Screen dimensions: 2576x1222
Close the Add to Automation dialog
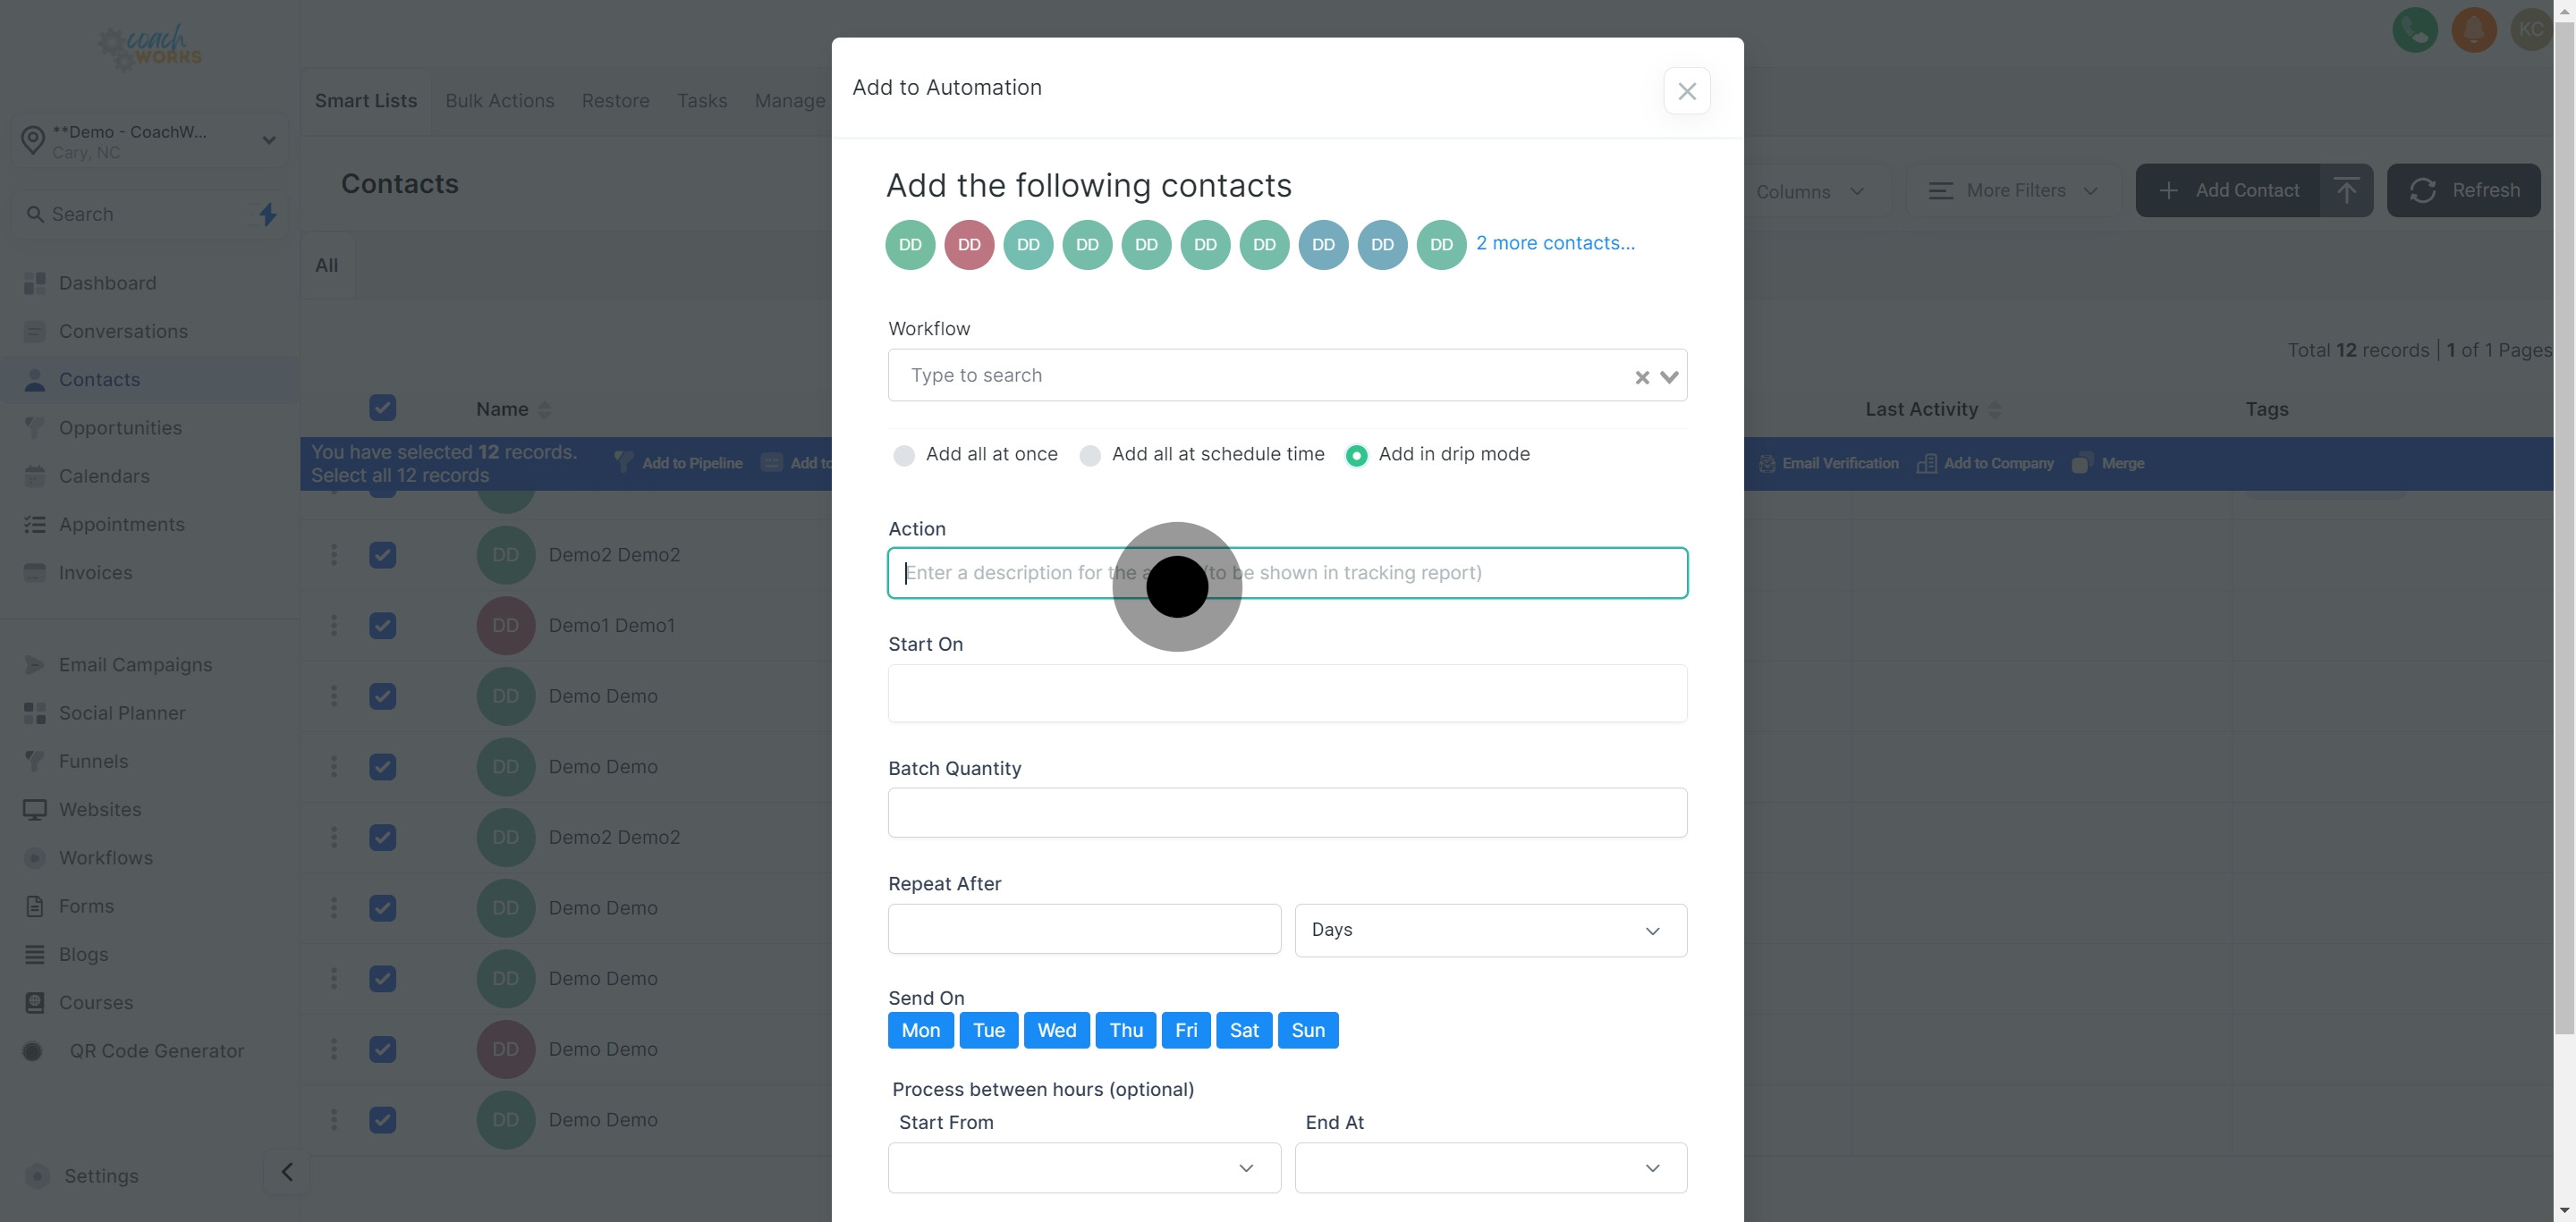(x=1686, y=91)
